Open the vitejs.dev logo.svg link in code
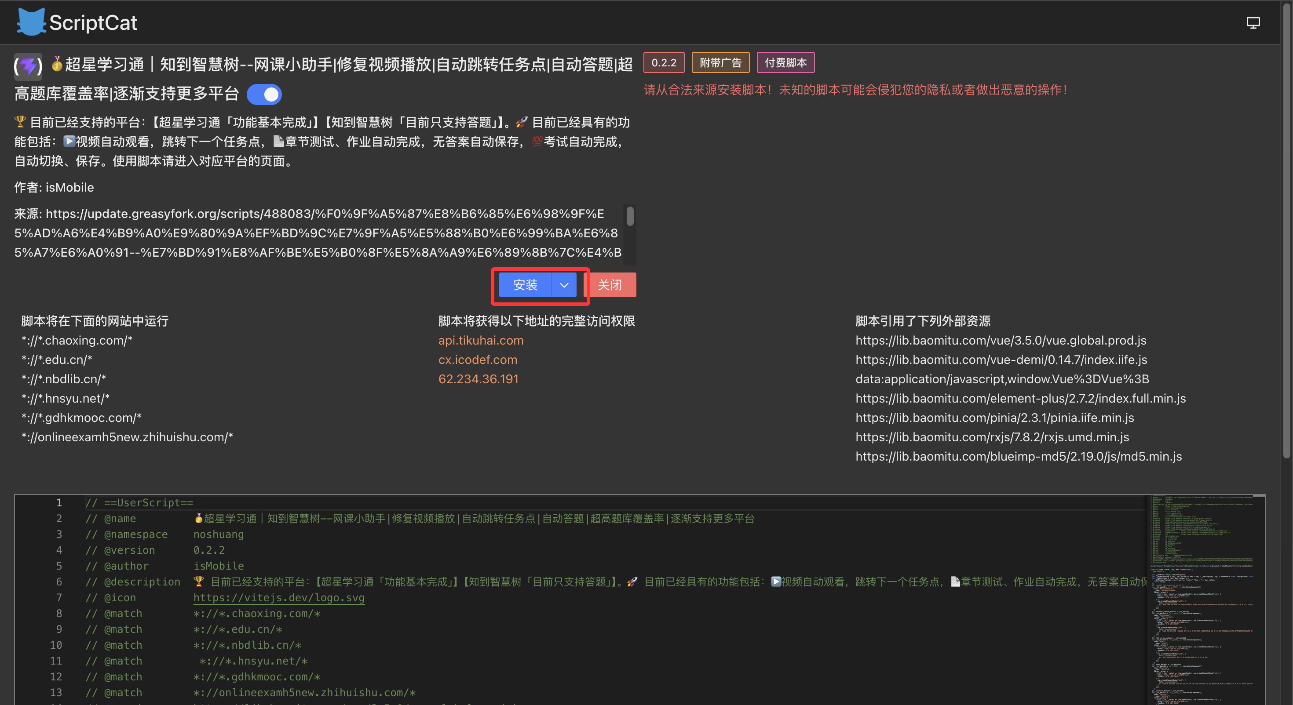 [x=278, y=598]
